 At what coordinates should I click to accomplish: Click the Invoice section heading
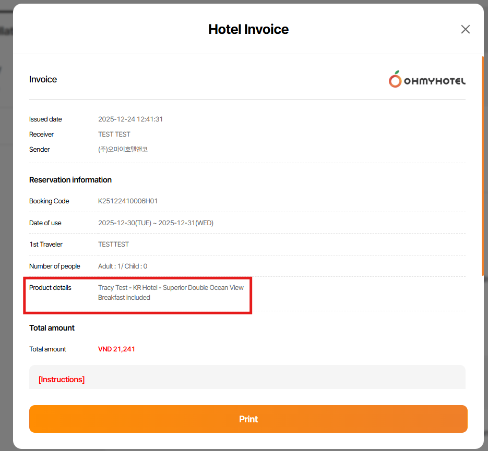point(43,80)
